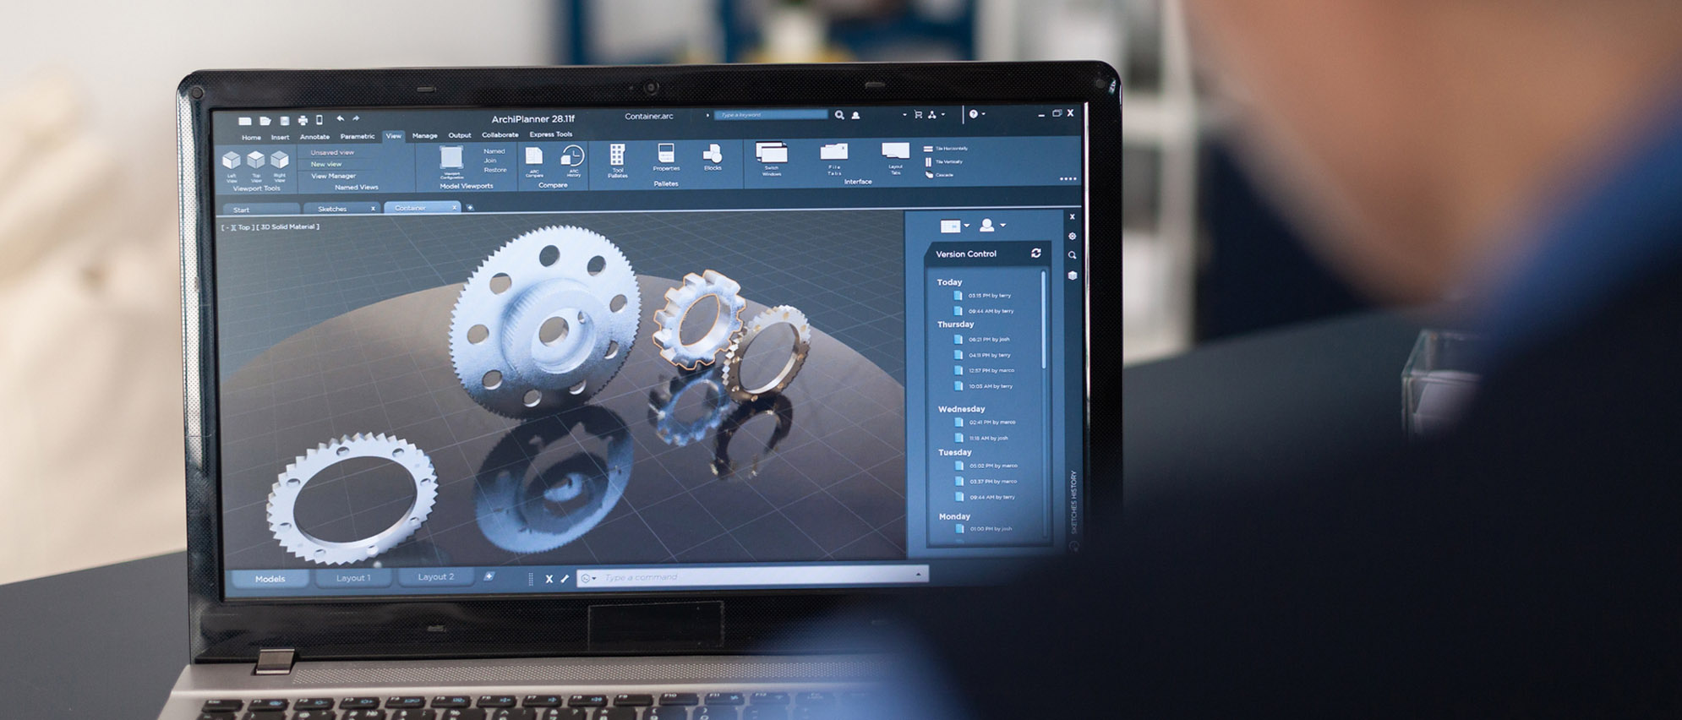Open the Insert ribbon tab
1682x720 pixels.
(x=280, y=137)
